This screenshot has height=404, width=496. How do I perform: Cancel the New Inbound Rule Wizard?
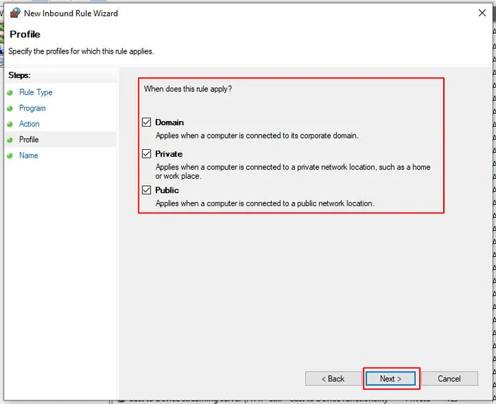click(449, 379)
